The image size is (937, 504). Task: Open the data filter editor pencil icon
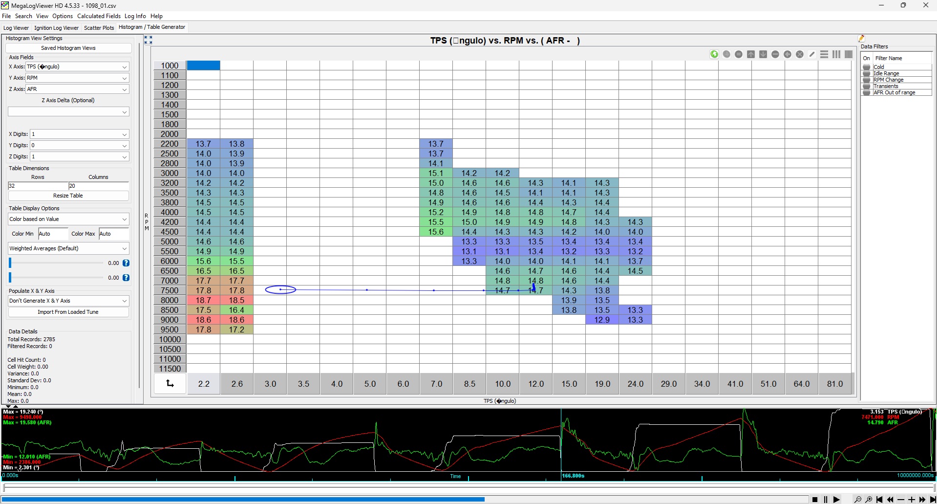coord(861,39)
